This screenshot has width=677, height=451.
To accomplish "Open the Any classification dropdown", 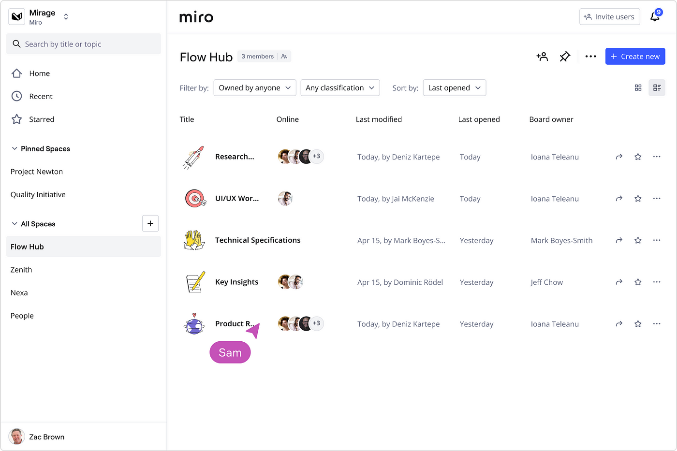I will (x=340, y=87).
